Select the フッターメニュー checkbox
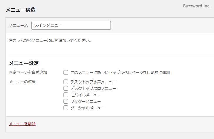This screenshot has width=214, height=139. pyautogui.click(x=66, y=101)
